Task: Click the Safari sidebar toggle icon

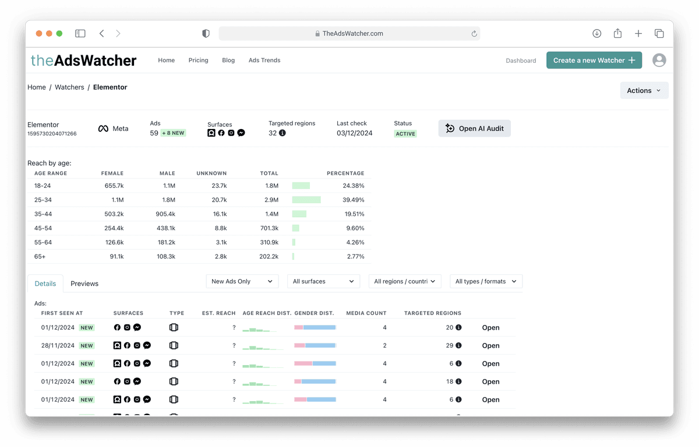Action: coord(80,34)
